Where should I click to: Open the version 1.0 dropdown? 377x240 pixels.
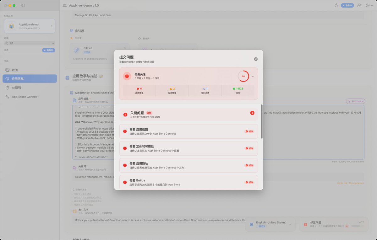coord(30,43)
